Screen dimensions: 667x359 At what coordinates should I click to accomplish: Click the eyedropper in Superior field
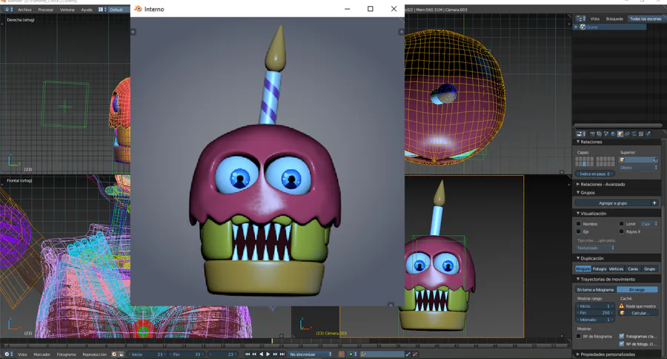click(655, 159)
